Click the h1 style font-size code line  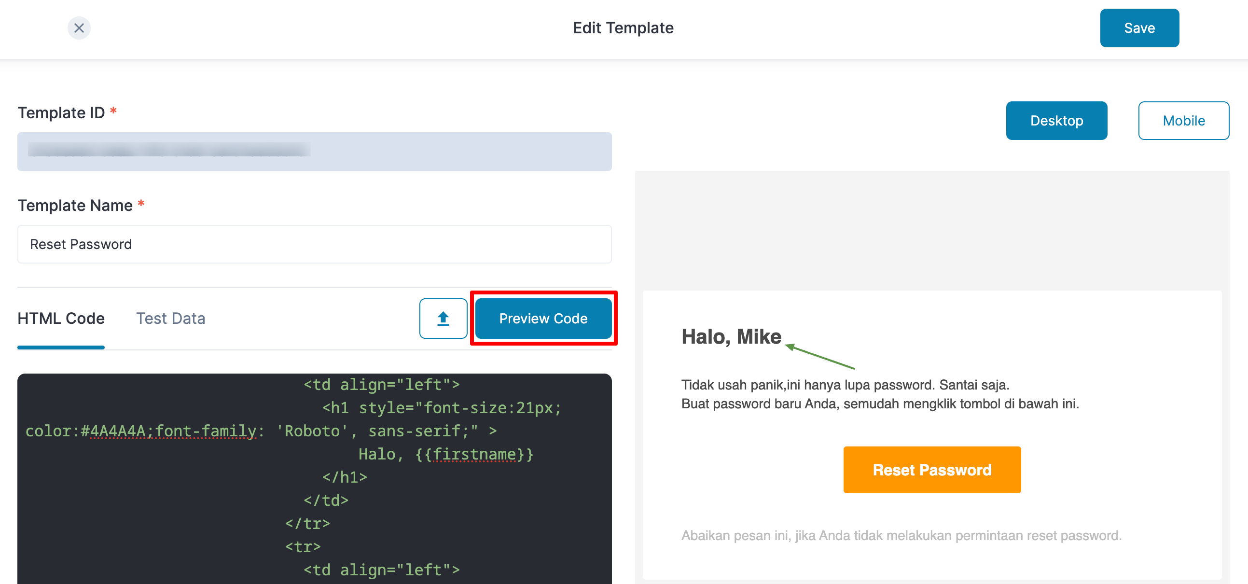[x=442, y=407]
